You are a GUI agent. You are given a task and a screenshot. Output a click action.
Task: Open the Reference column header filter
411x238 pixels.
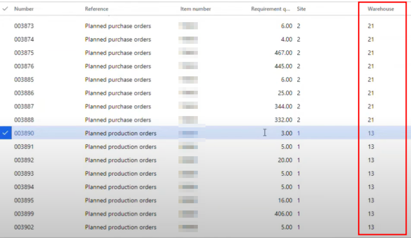coord(96,9)
